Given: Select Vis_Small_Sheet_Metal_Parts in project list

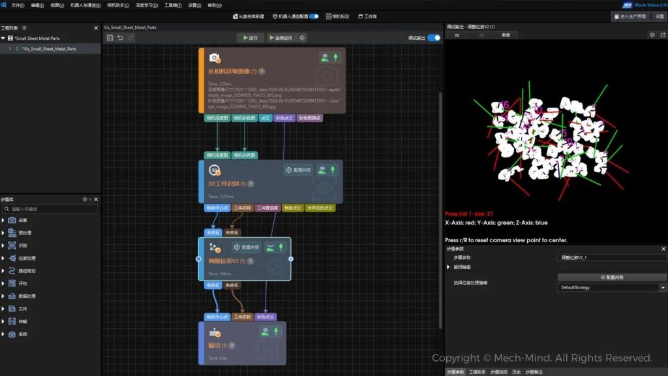Looking at the screenshot, I should 50,49.
